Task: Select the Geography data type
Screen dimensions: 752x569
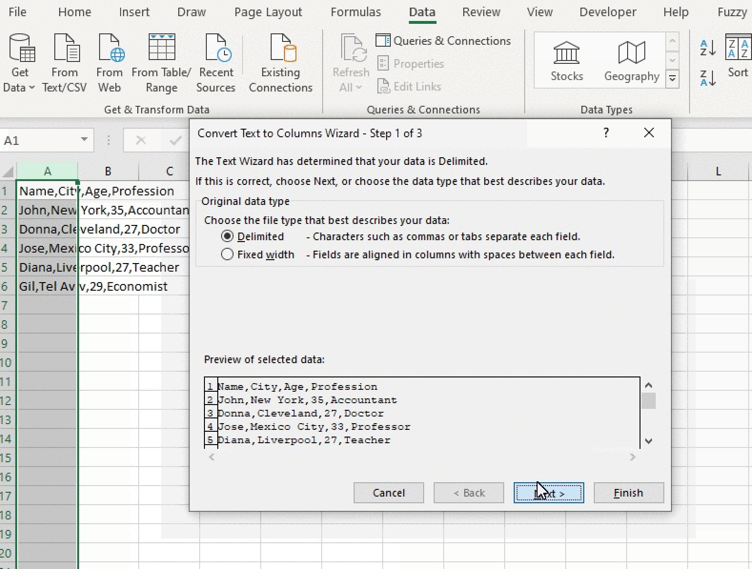Action: [x=631, y=61]
